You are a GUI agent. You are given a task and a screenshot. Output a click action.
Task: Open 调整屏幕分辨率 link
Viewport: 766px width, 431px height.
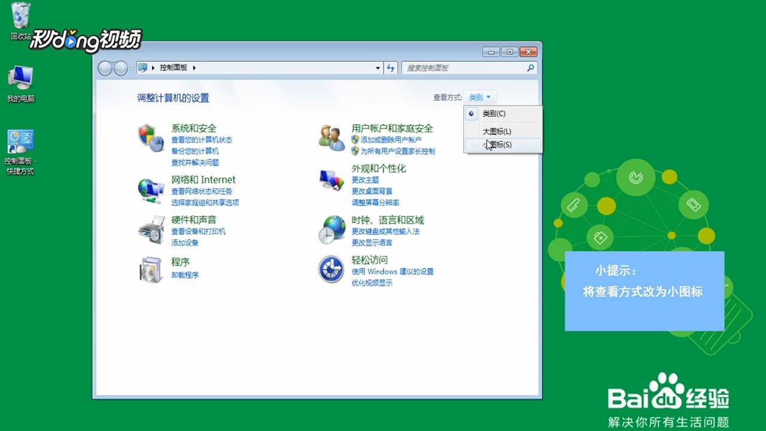[x=376, y=202]
